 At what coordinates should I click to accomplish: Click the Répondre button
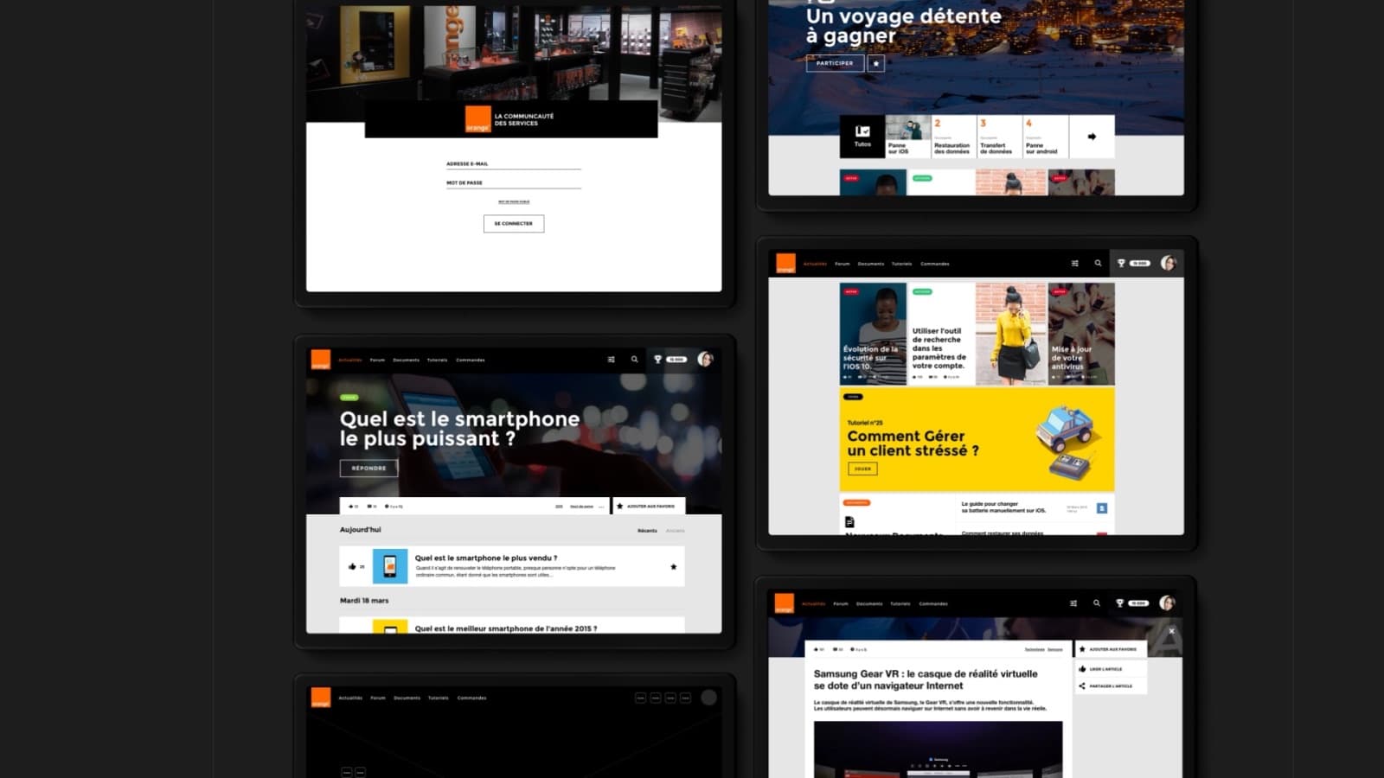368,469
